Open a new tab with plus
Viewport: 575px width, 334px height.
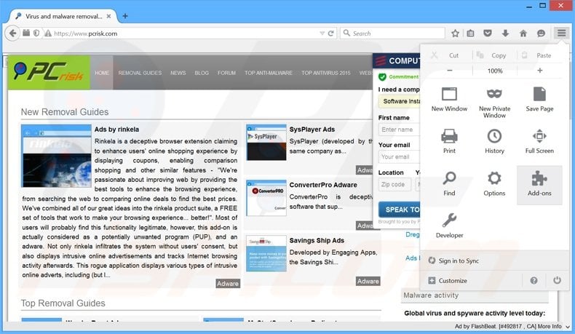click(x=125, y=16)
